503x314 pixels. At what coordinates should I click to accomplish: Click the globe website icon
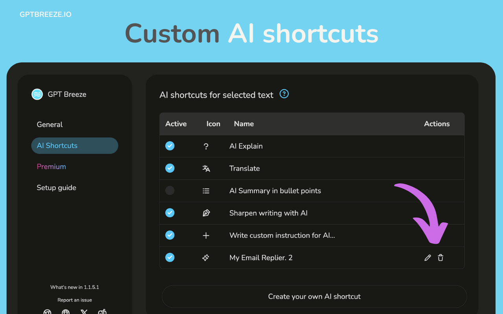[x=65, y=312]
